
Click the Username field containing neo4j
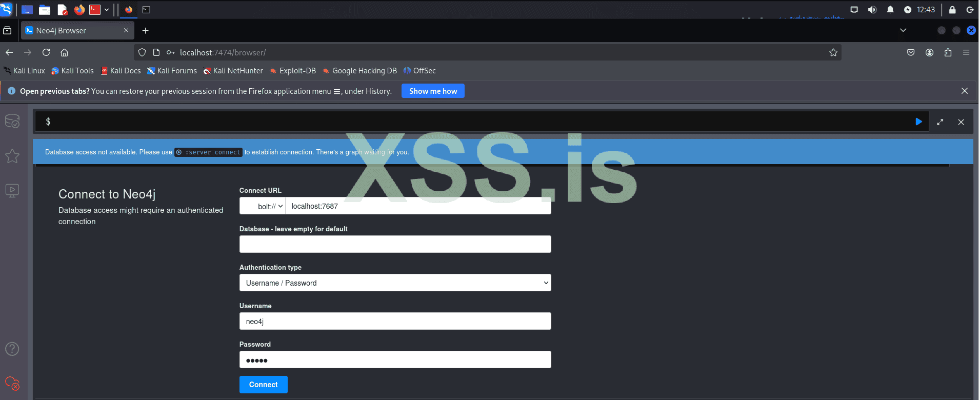pos(395,321)
